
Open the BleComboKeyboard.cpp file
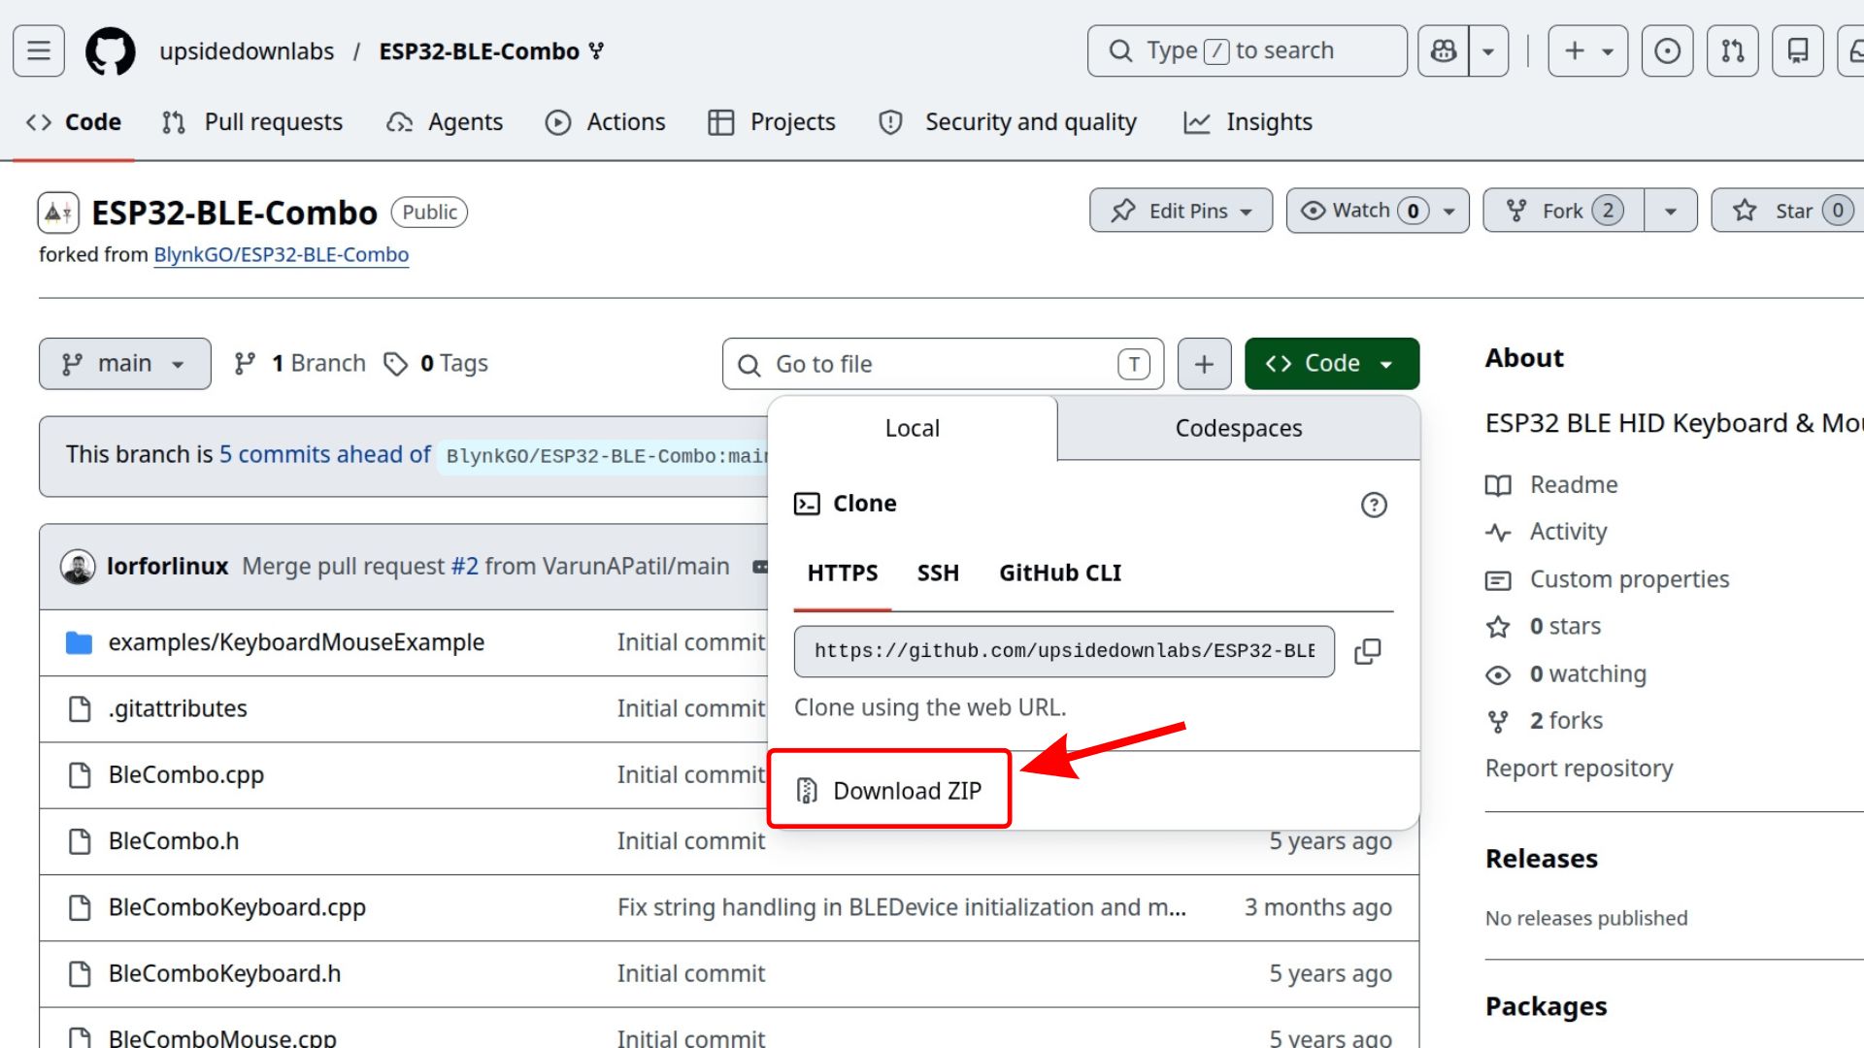237,907
